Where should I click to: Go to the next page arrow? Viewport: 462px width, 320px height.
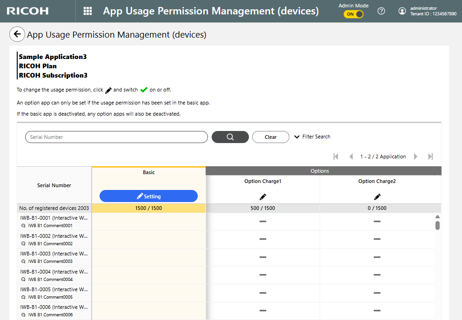[x=415, y=157]
